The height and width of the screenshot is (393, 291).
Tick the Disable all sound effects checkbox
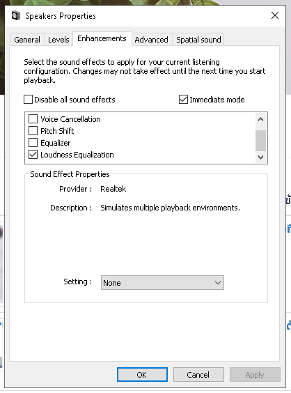[x=28, y=99]
